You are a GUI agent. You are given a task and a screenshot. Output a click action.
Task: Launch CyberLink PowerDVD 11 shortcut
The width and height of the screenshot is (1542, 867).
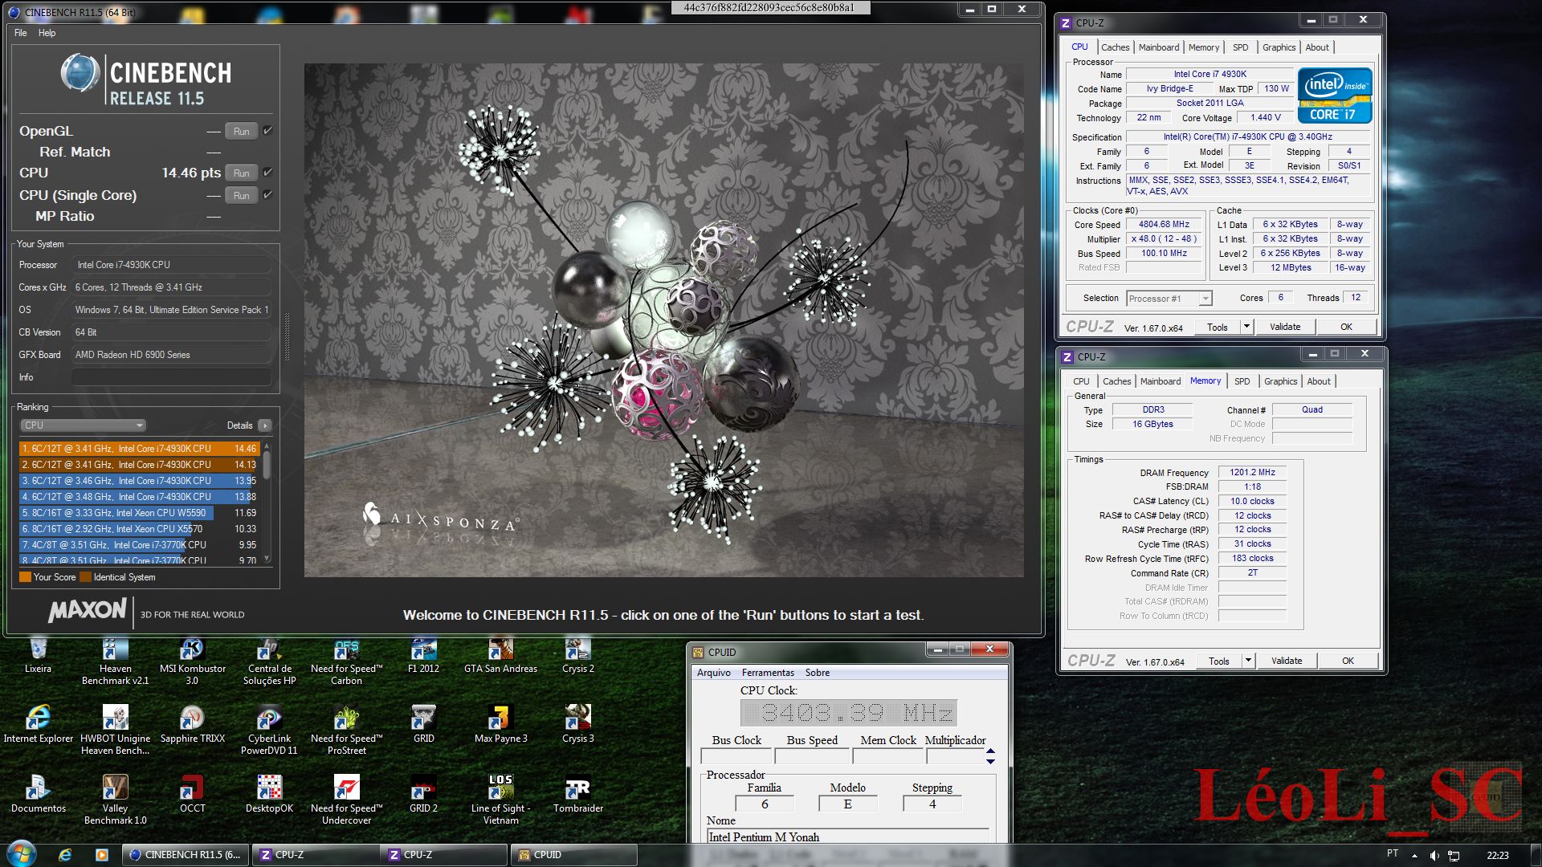click(x=269, y=730)
